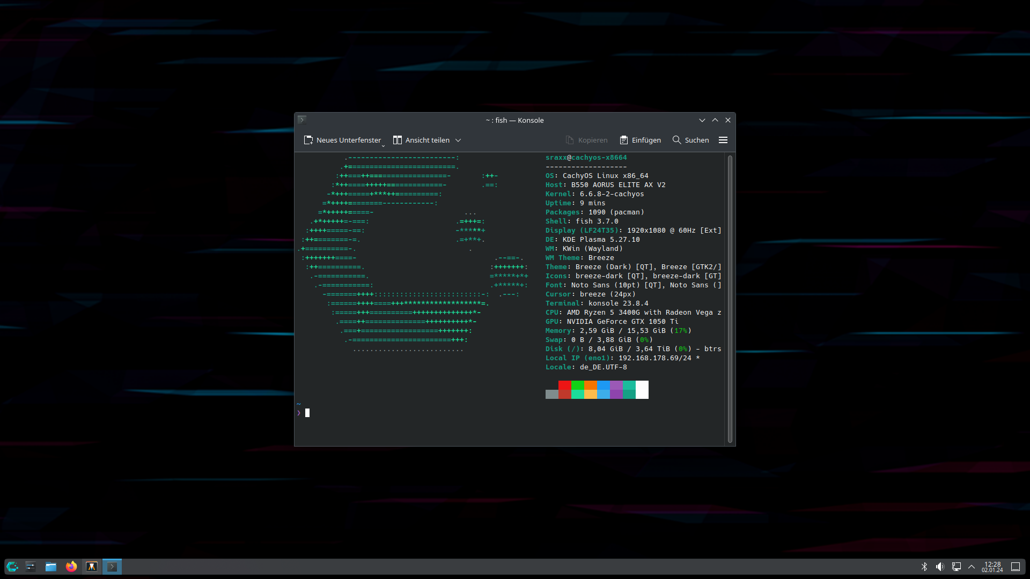Click the Suchen search button

(691, 140)
